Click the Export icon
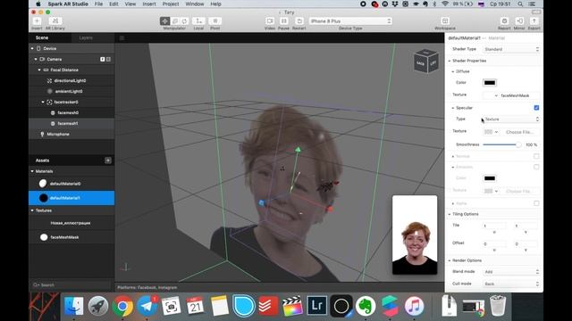 [534, 21]
